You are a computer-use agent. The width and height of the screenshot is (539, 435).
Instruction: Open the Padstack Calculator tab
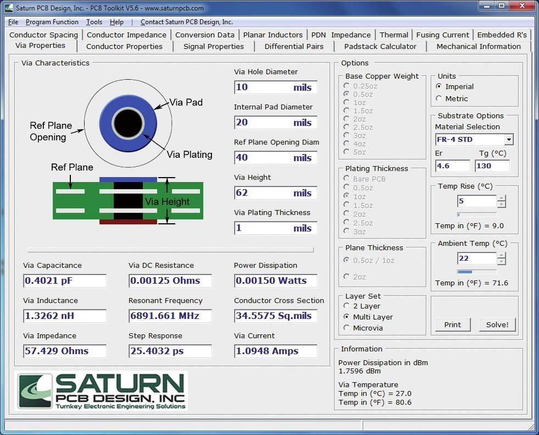coord(380,46)
